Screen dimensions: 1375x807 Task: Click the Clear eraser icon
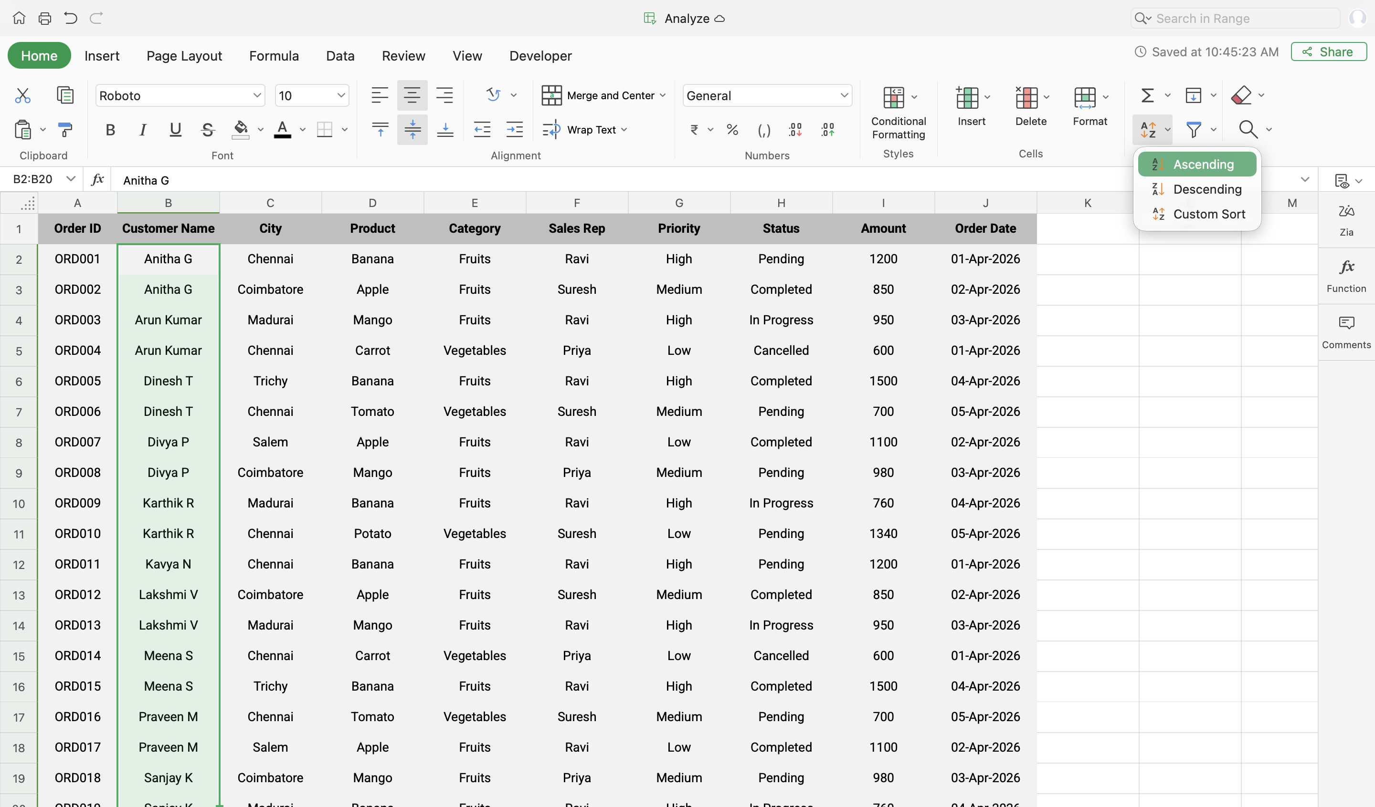[1241, 95]
